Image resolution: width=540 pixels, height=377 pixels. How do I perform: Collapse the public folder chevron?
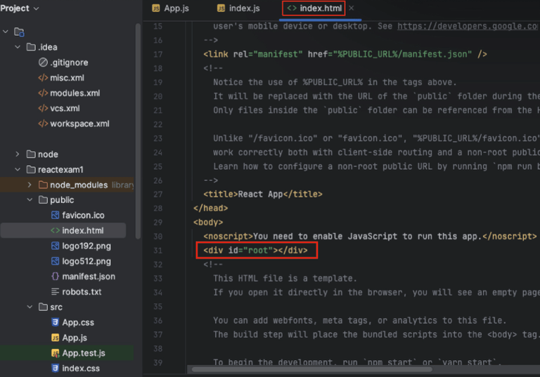(x=30, y=200)
